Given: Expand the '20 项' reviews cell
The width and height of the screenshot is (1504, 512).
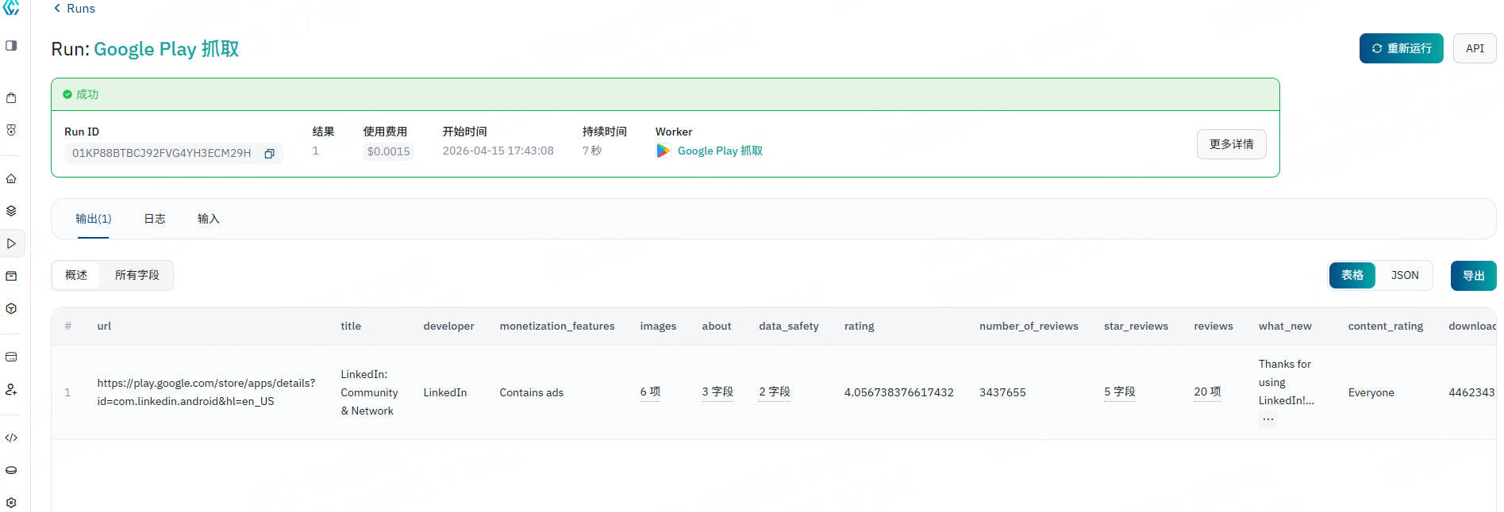Looking at the screenshot, I should pos(1206,392).
